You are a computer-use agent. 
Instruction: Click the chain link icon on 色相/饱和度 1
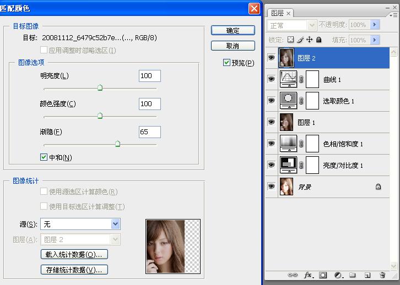pyautogui.click(x=301, y=144)
